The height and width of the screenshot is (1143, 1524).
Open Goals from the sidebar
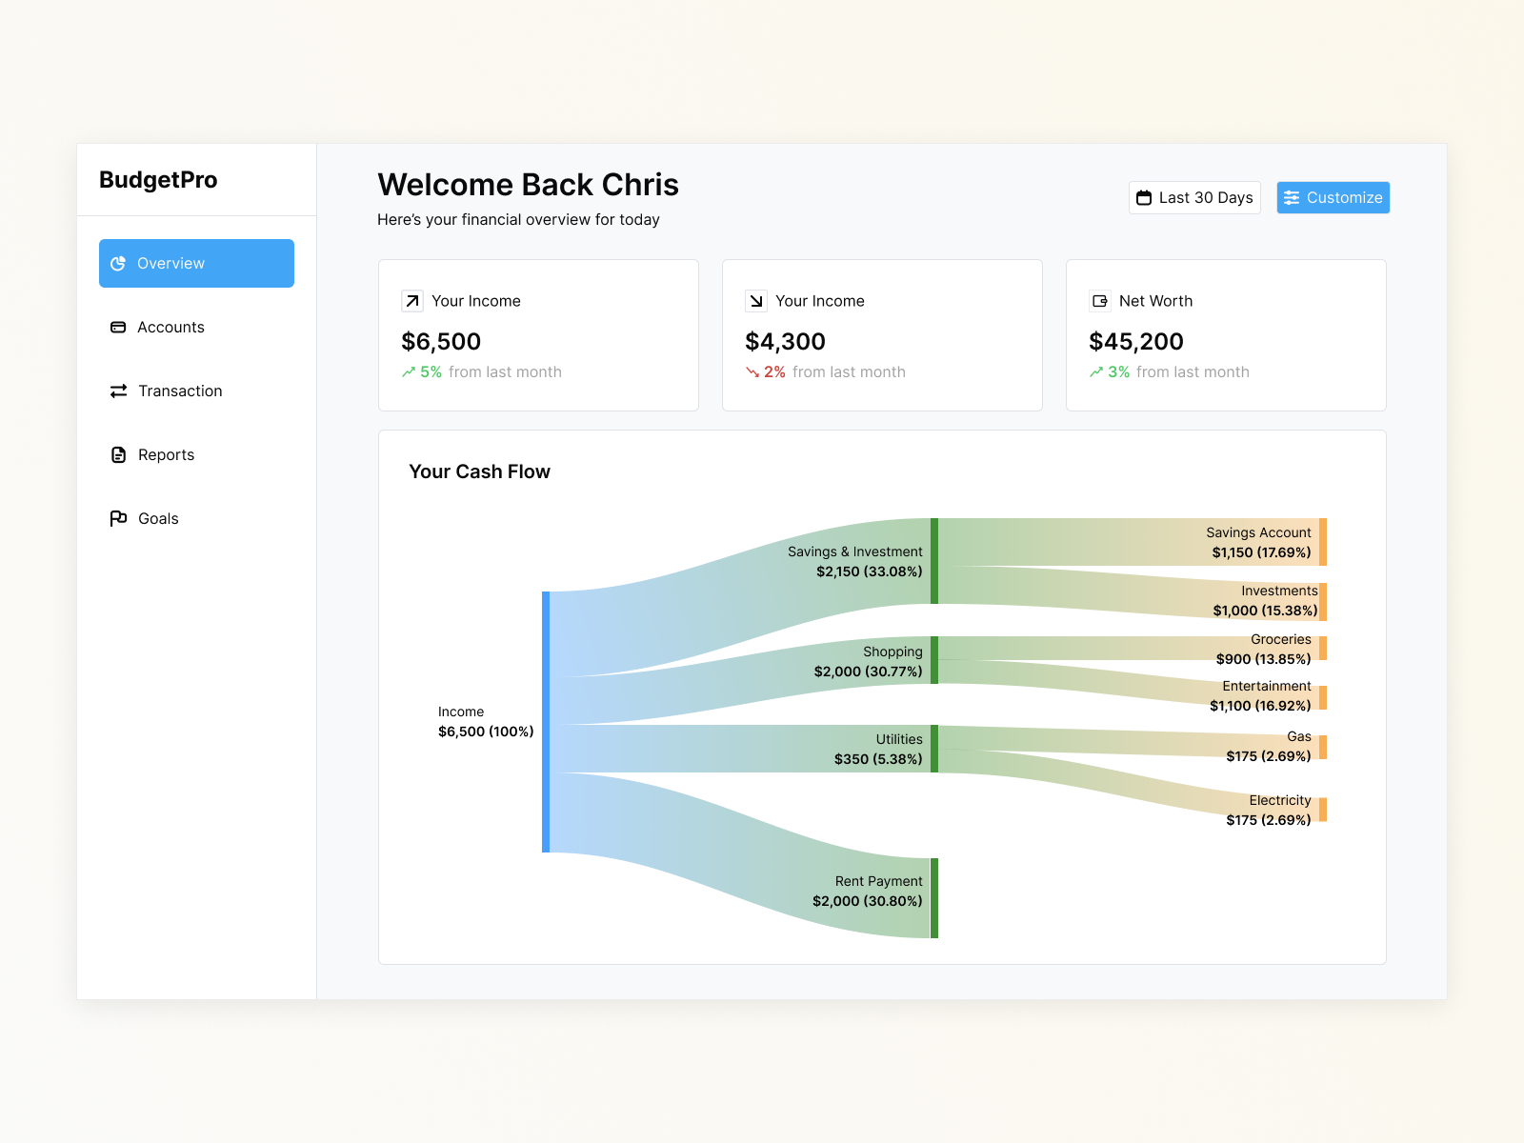[196, 519]
